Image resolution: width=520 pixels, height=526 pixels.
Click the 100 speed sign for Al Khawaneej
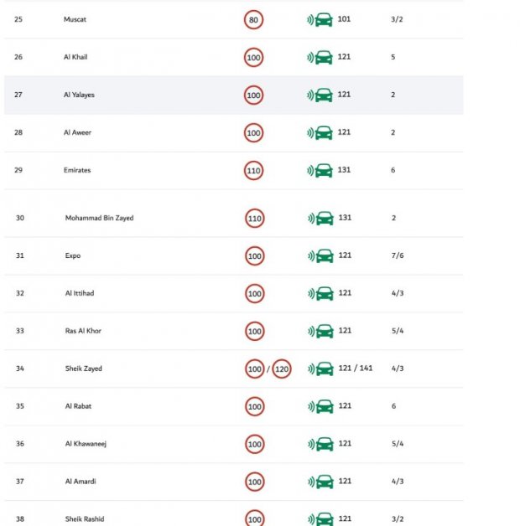[255, 444]
